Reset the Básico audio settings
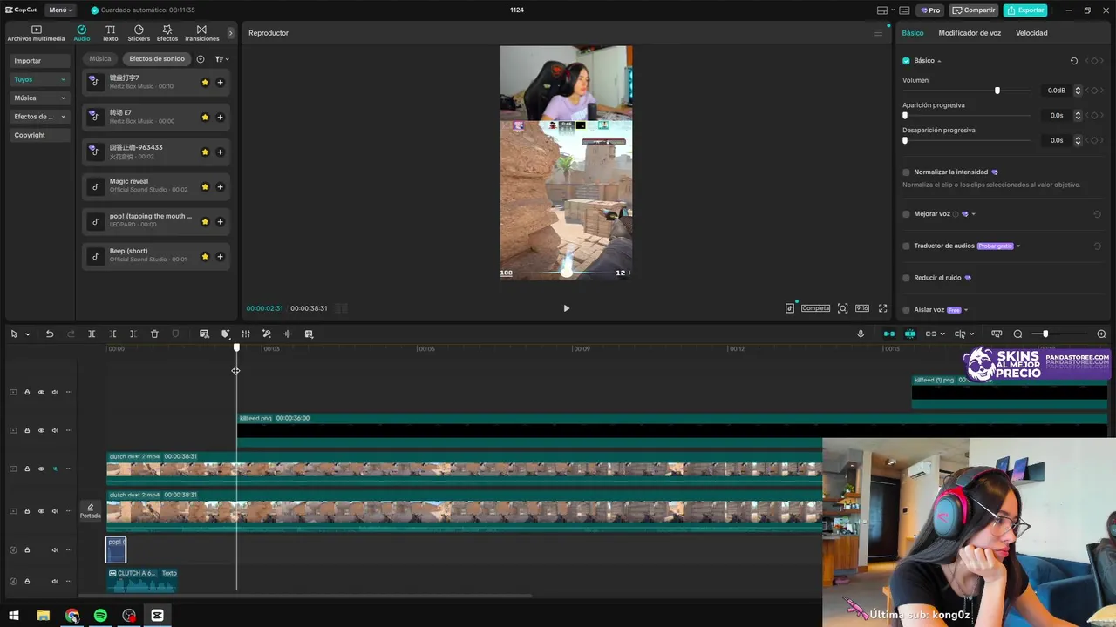Screen dimensions: 1116x627 (x=1074, y=61)
